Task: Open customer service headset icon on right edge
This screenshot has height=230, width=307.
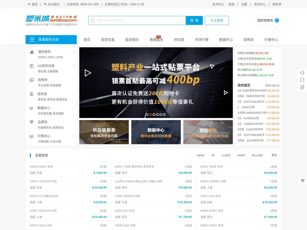Action: point(302,73)
